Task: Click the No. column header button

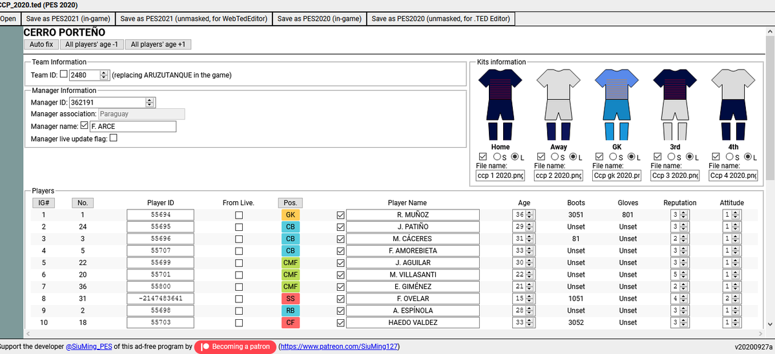Action: coord(83,202)
